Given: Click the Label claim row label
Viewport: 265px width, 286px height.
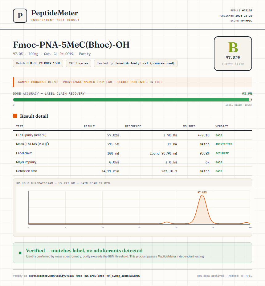Looking at the screenshot, I should [24, 153].
